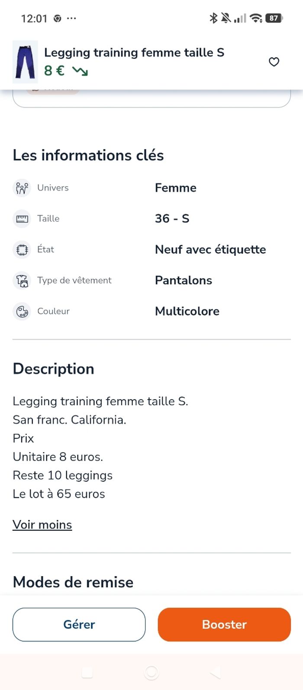The image size is (303, 690).
Task: Tap the Neuf avec étiquette condition value
Action: pos(210,250)
